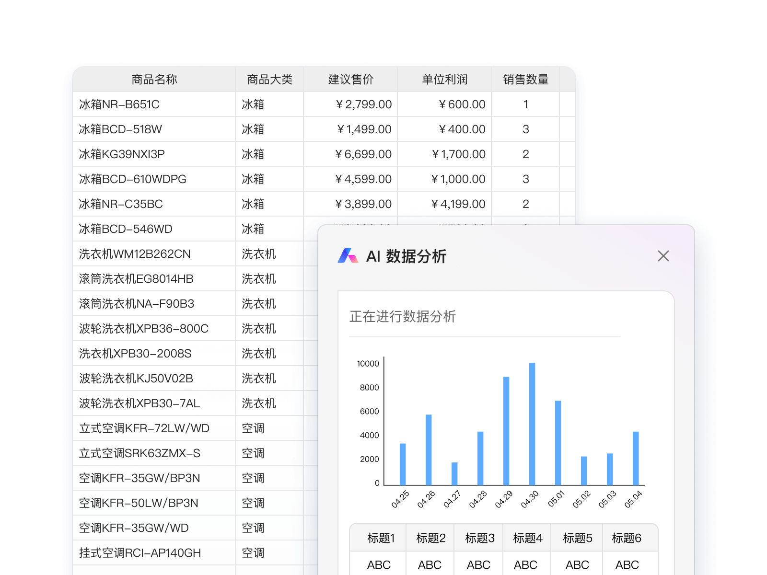Select the 单位利润 column header
This screenshot has height=575, width=767.
click(x=444, y=80)
